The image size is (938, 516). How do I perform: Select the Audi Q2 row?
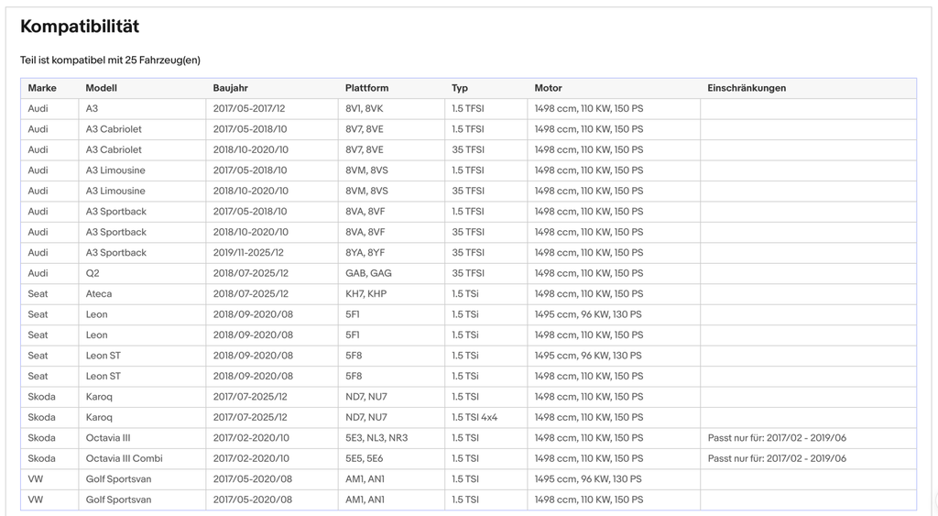pyautogui.click(x=468, y=273)
